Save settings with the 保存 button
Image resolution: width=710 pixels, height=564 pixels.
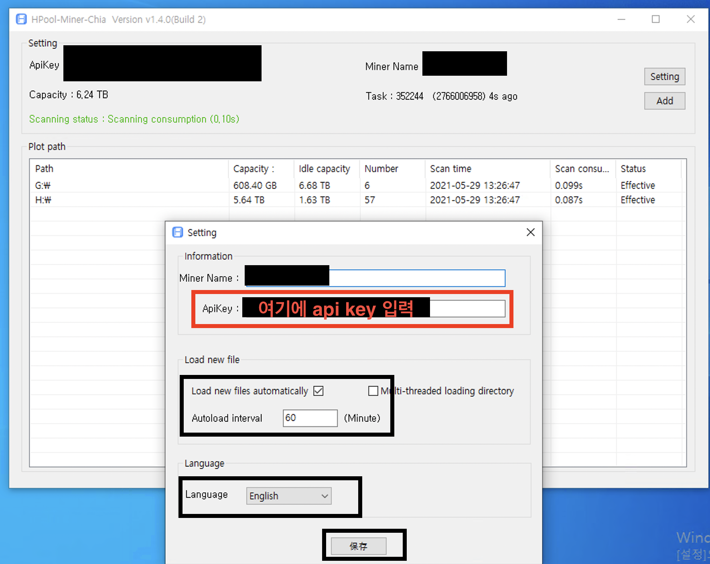359,546
